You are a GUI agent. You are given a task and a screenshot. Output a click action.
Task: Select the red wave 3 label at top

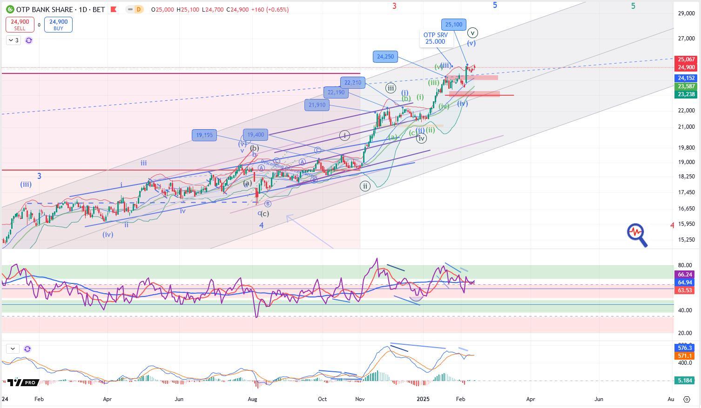(x=394, y=6)
